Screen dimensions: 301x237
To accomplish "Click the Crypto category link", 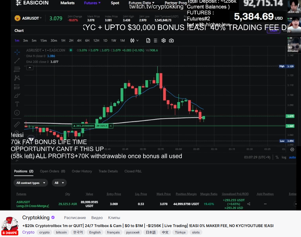I will [x=28, y=232].
